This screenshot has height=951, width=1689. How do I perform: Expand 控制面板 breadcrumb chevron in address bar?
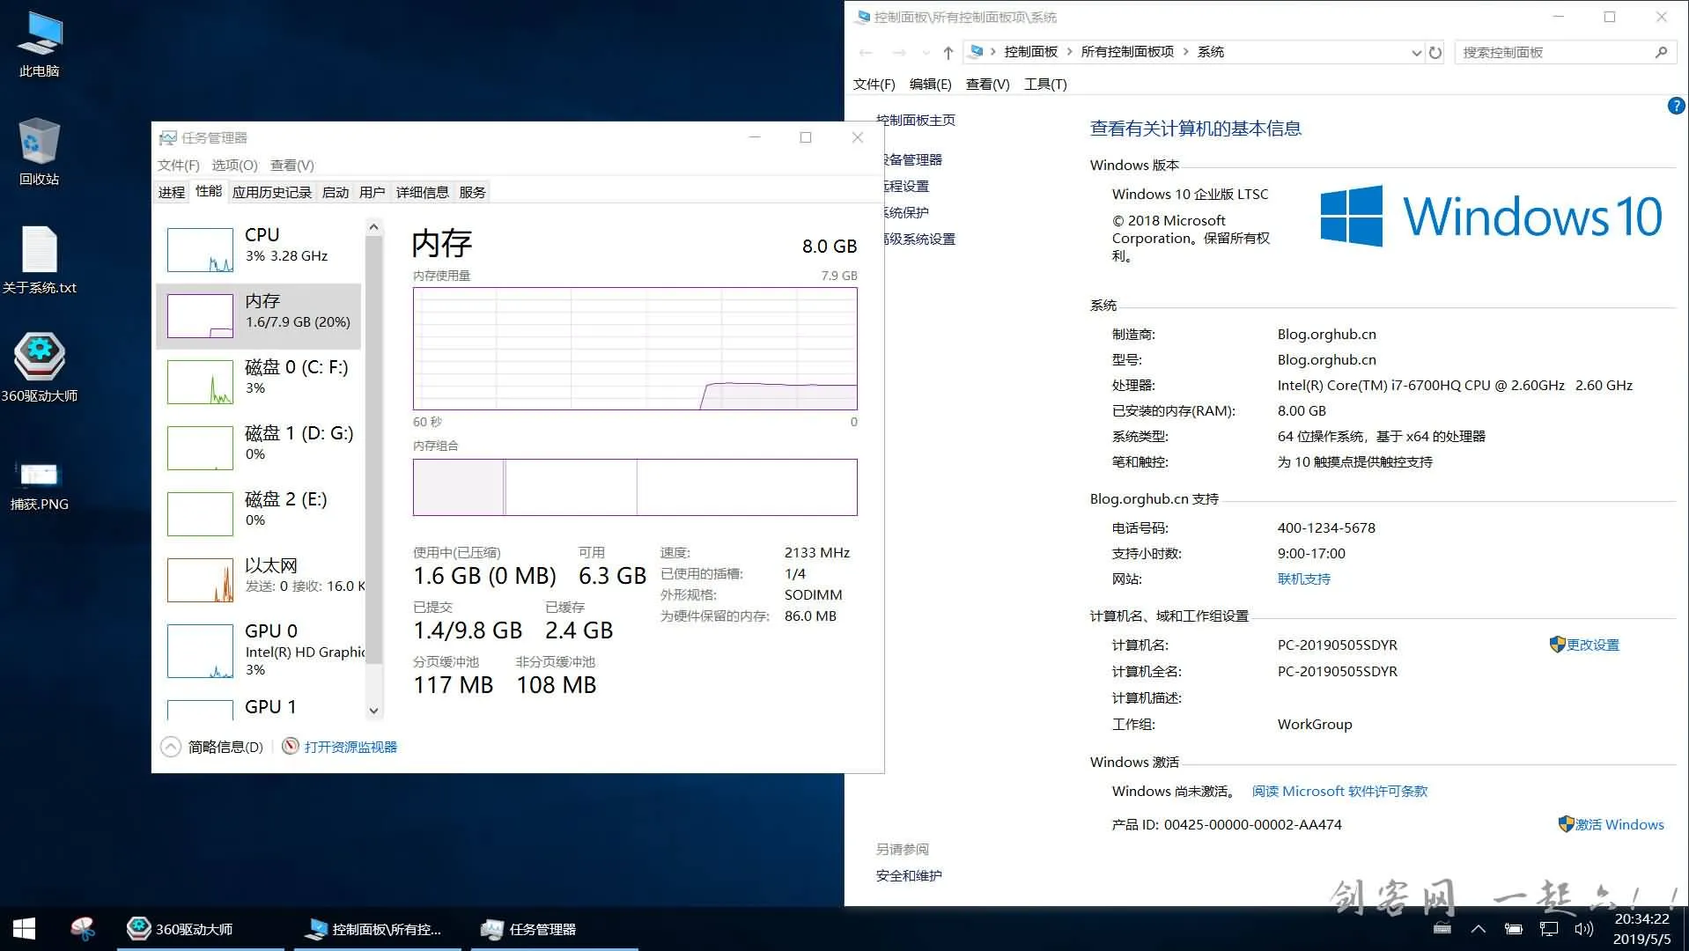[1070, 52]
